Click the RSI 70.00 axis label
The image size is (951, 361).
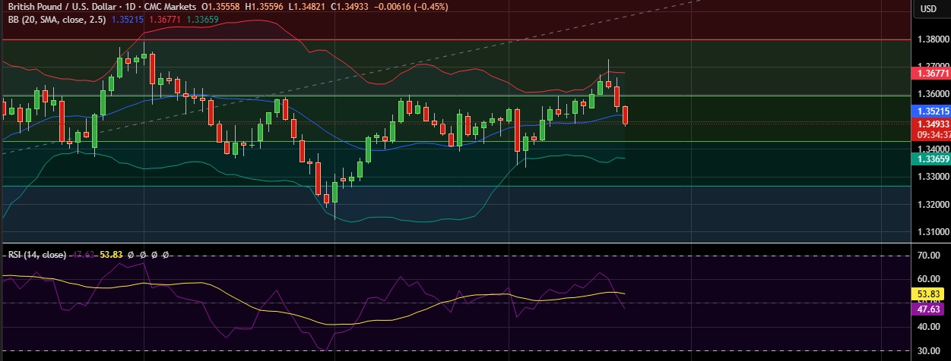click(x=929, y=256)
